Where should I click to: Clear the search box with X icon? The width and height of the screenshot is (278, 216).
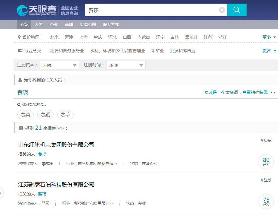tap(222, 10)
